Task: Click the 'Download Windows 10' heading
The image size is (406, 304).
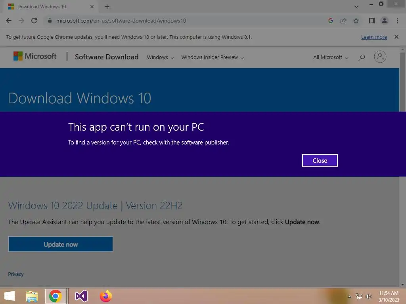Action: [79, 98]
